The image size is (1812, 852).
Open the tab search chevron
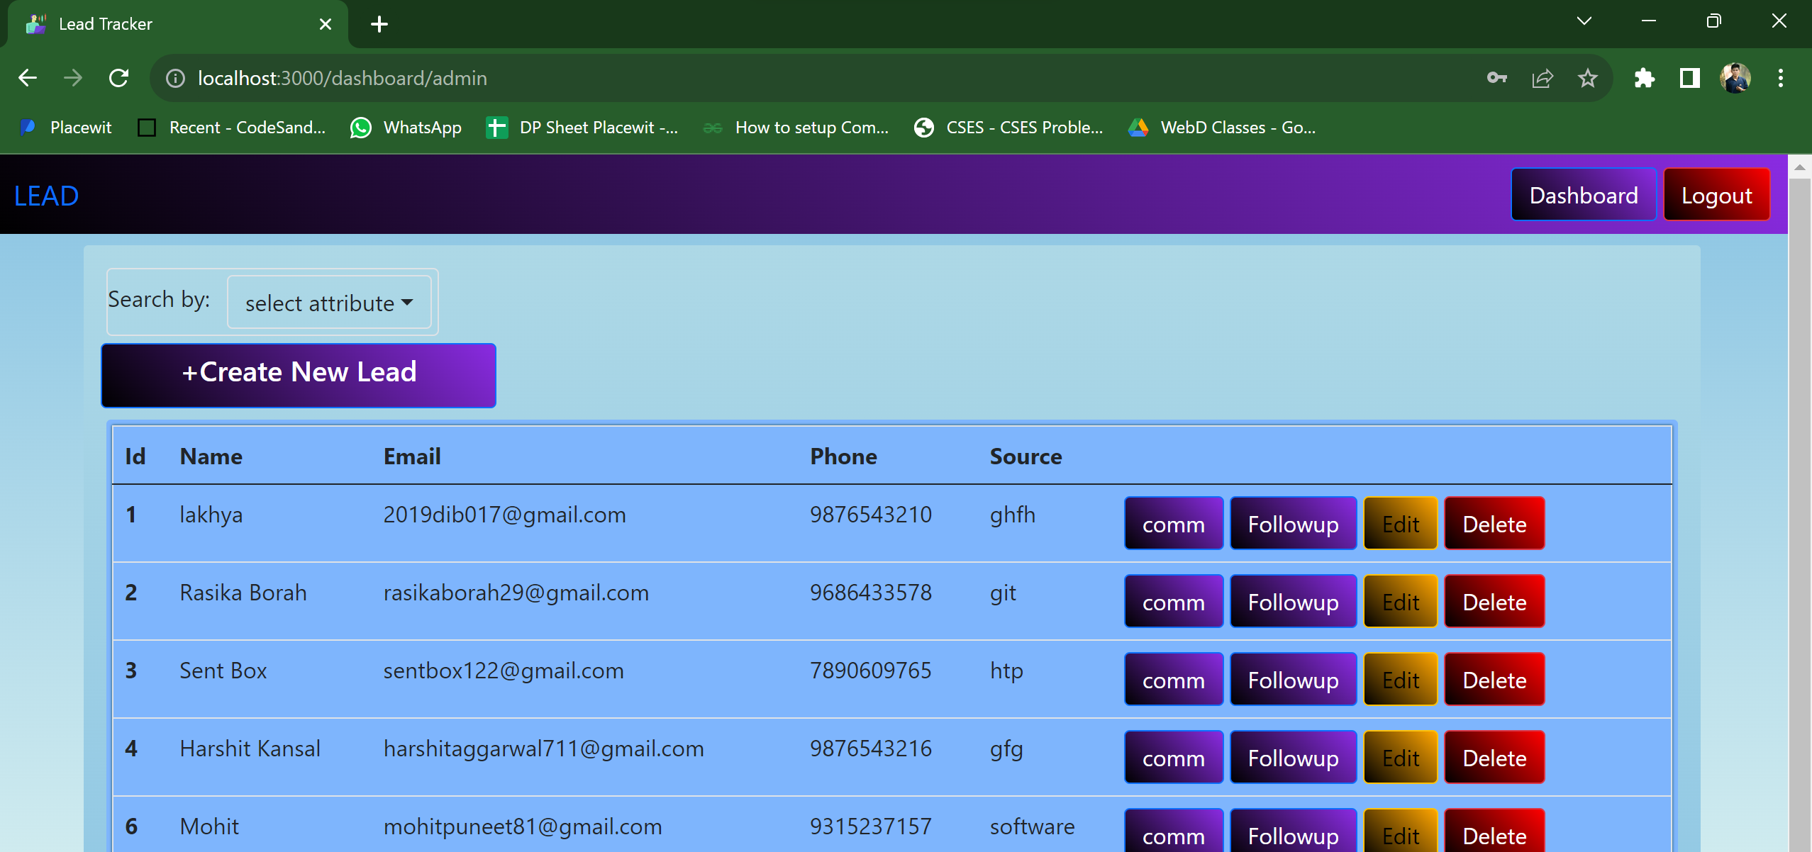pos(1584,21)
